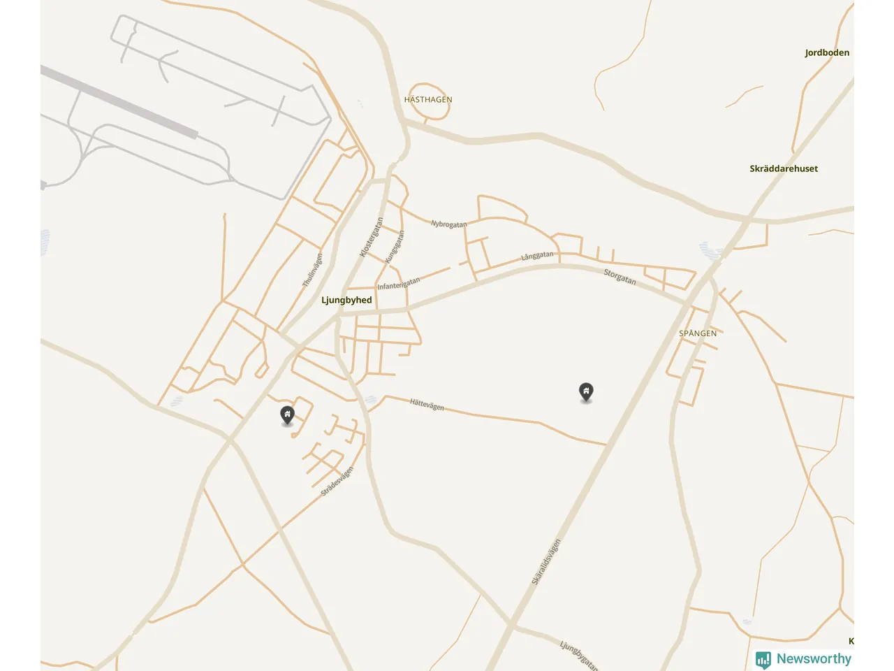
Task: Click the Nybrogatan street label
Action: point(449,224)
